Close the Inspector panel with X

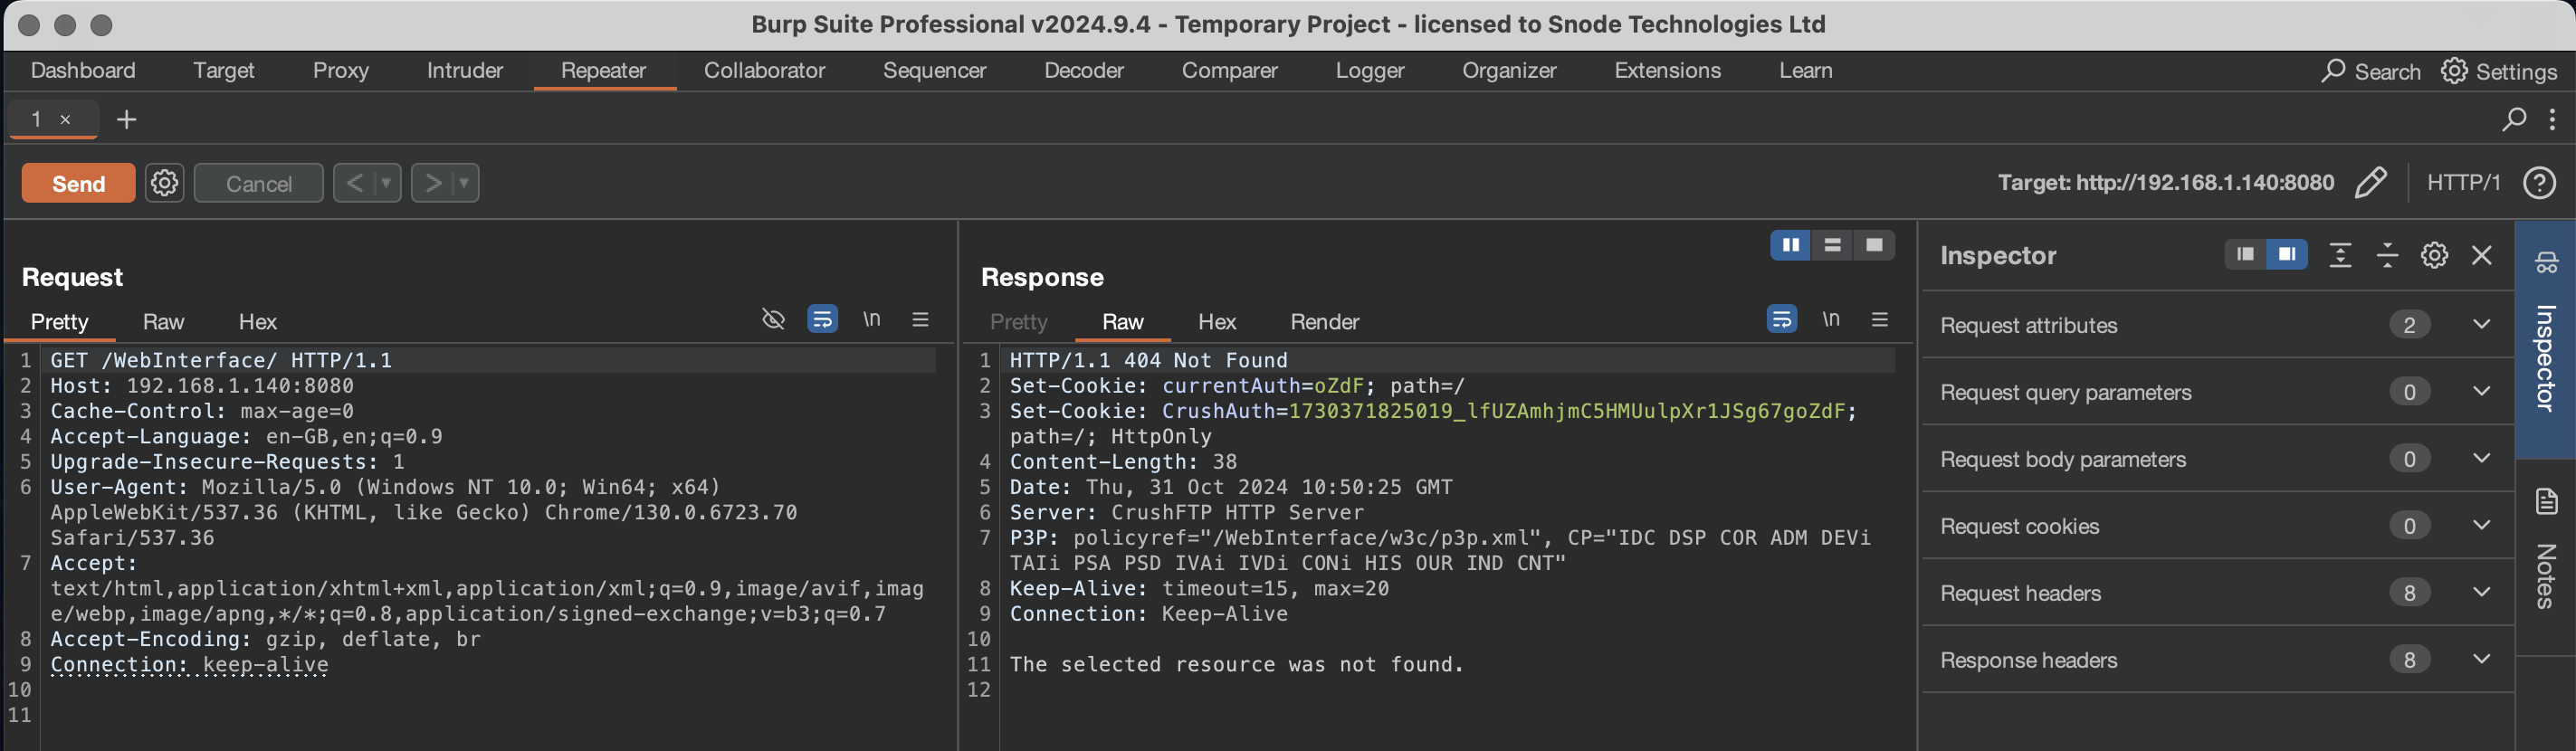coord(2481,256)
